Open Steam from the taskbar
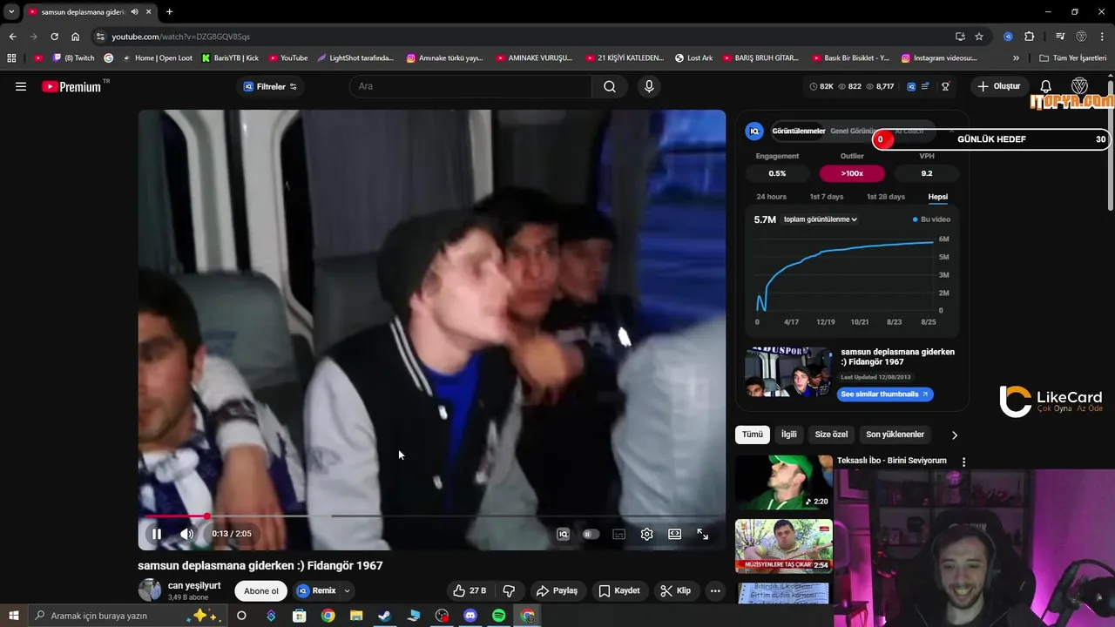 pyautogui.click(x=384, y=616)
